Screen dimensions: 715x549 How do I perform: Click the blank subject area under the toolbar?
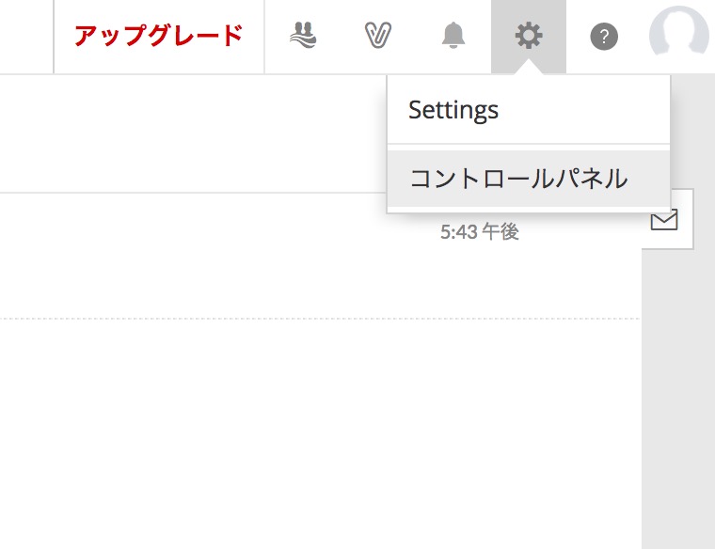192,133
